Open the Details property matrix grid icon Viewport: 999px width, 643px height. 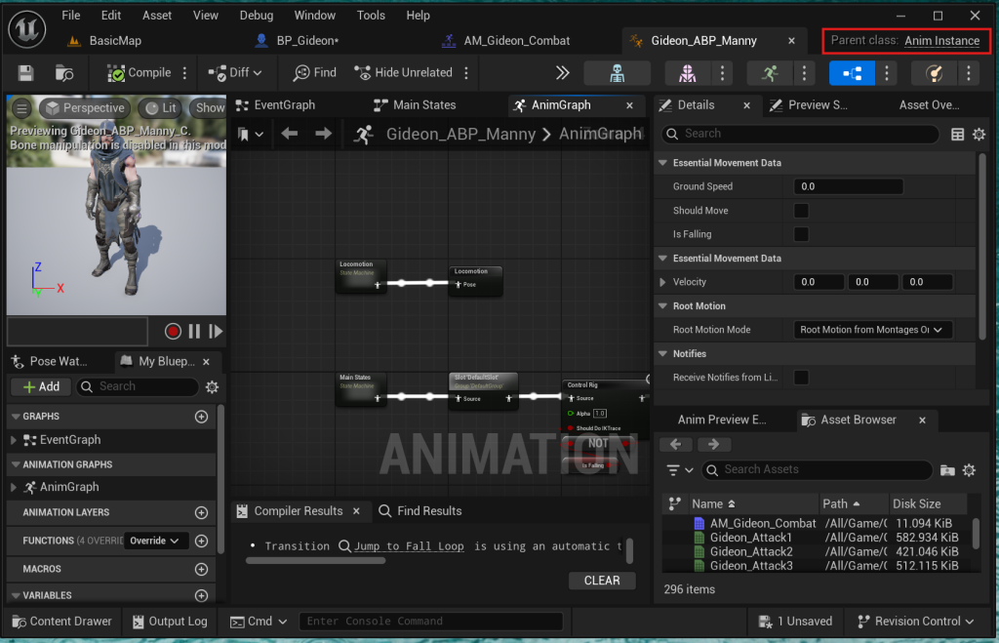[957, 134]
